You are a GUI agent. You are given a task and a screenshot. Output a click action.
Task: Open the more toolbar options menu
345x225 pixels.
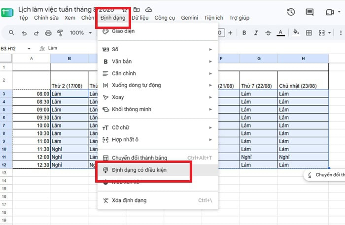(x=341, y=32)
